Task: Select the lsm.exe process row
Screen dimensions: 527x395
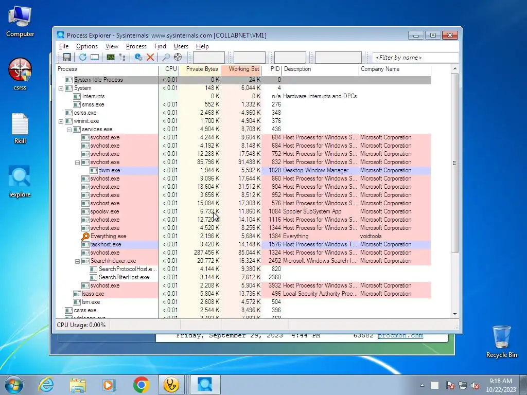Action: [x=243, y=302]
